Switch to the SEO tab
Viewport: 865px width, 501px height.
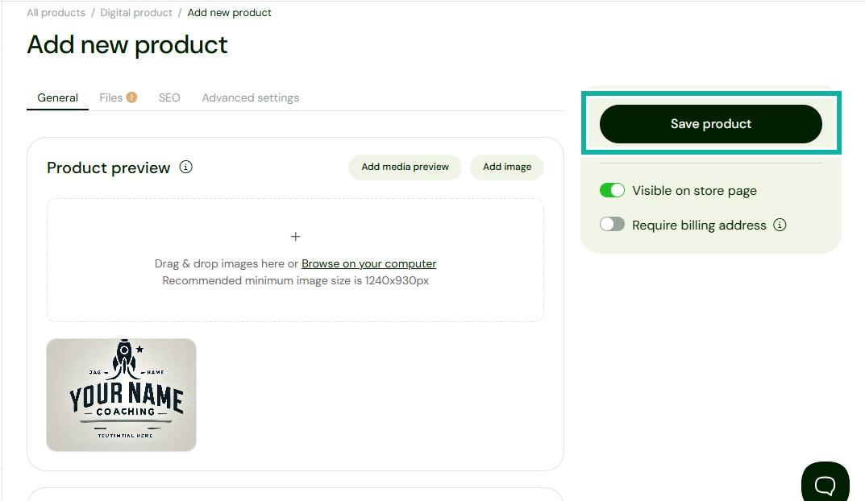[x=169, y=97]
